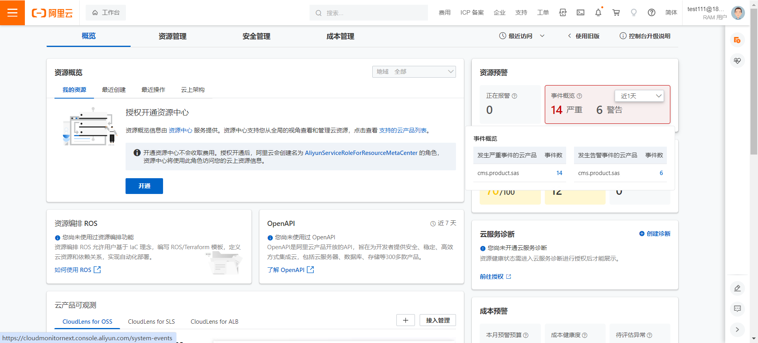Open the feedback chat sidebar icon
The image size is (758, 343).
(x=737, y=309)
